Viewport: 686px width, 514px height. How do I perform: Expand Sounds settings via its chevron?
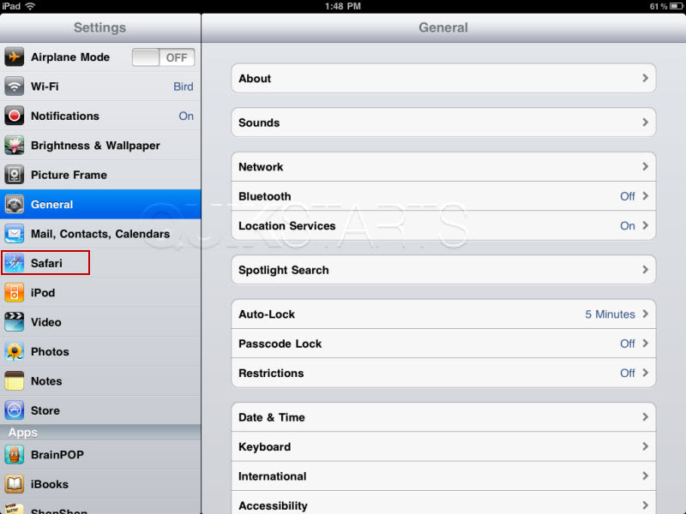[x=645, y=122]
